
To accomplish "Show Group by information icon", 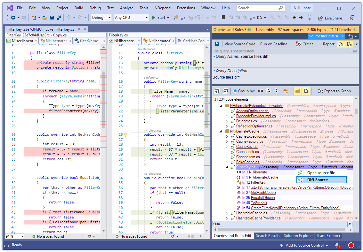I will point(235,91).
